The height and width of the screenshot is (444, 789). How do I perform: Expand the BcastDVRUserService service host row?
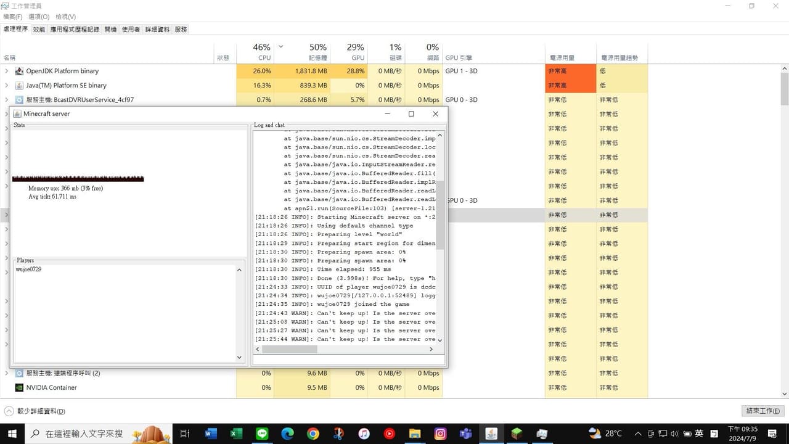point(7,100)
